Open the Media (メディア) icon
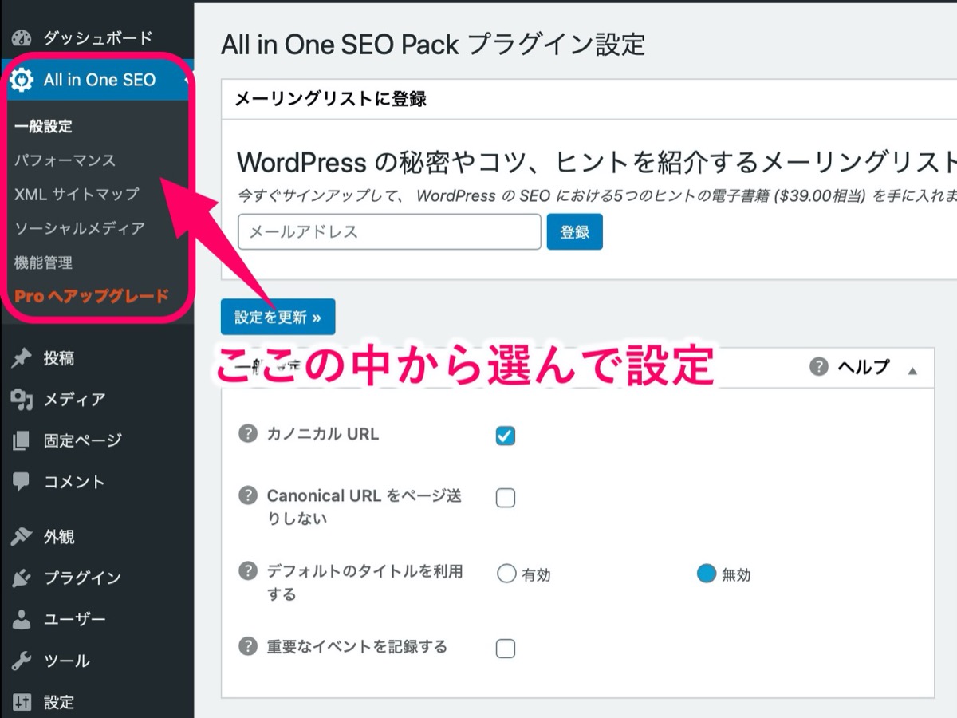The width and height of the screenshot is (957, 718). (22, 399)
